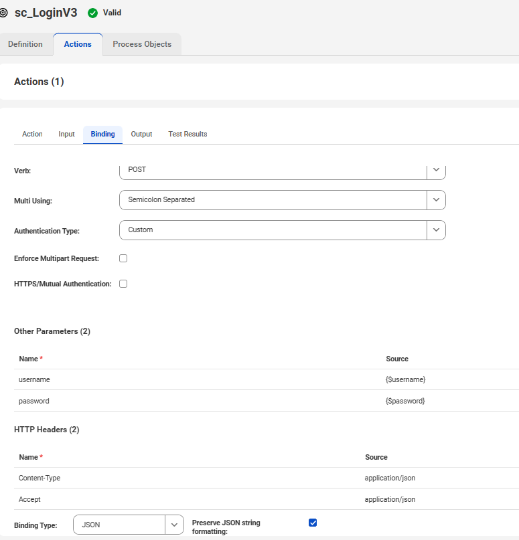The height and width of the screenshot is (540, 519).
Task: Switch to the Process Objects tab
Action: coord(142,44)
